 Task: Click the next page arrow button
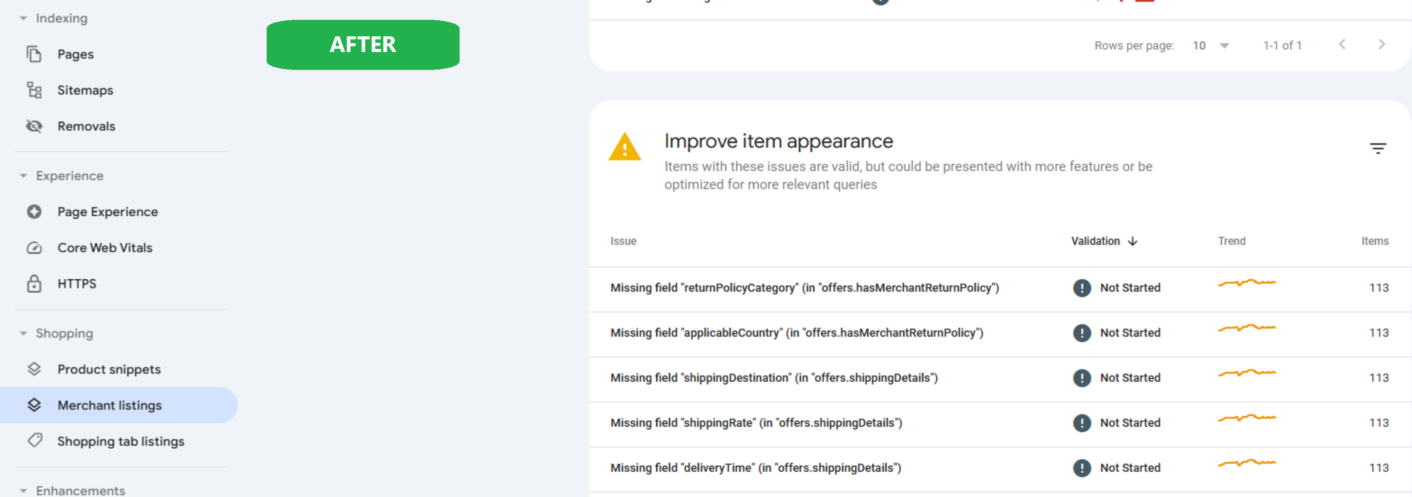tap(1382, 44)
